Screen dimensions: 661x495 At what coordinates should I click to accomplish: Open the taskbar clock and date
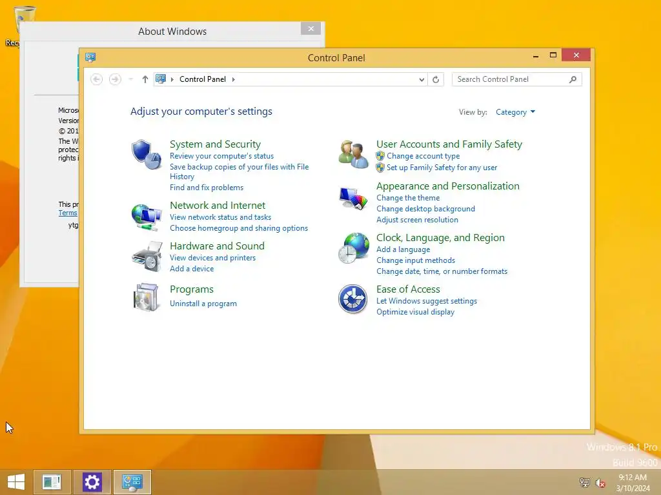pos(633,483)
